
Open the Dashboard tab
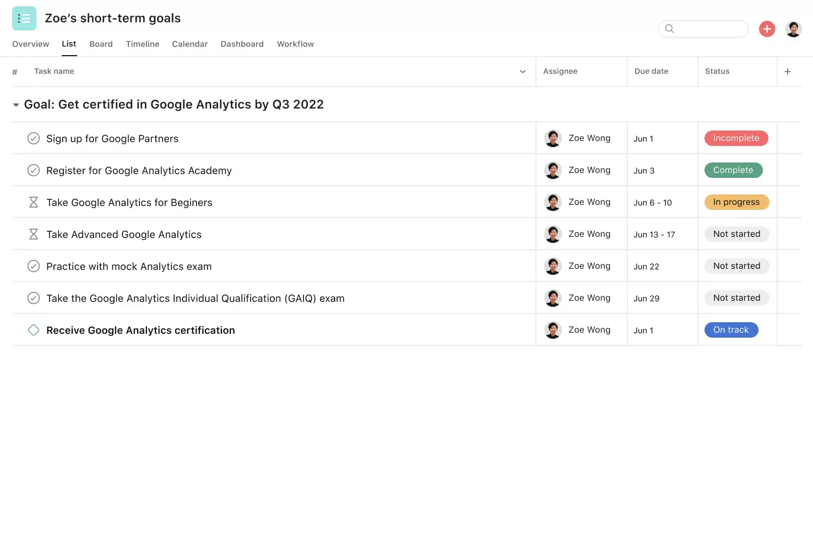click(242, 44)
